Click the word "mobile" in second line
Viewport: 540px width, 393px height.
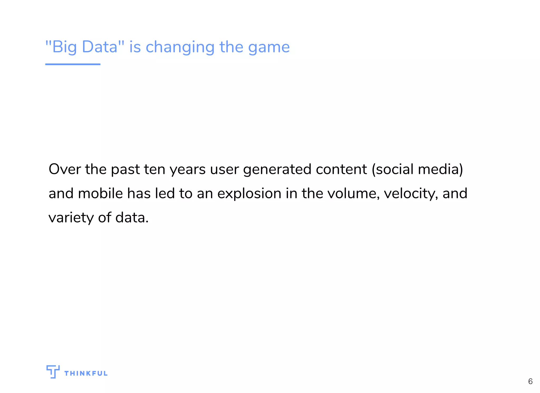coord(100,193)
